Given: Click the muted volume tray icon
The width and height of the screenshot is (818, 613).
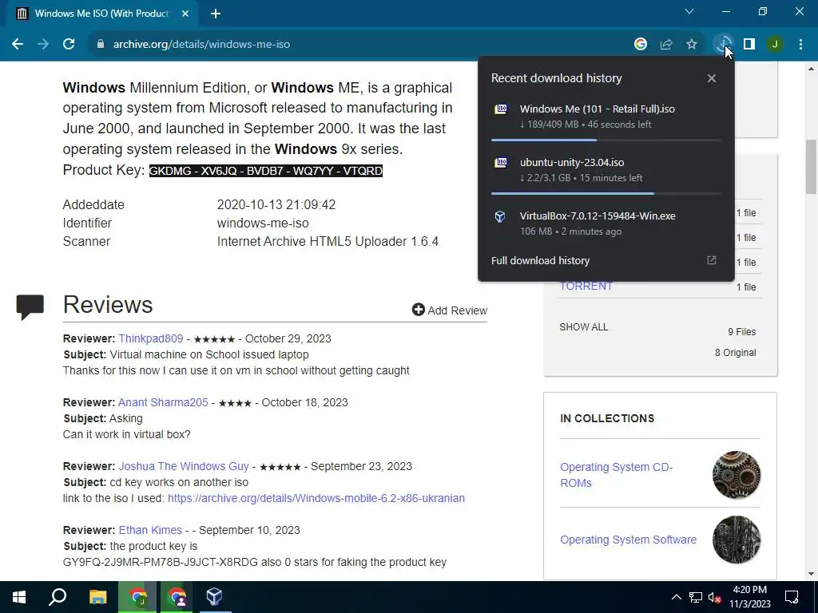Looking at the screenshot, I should point(715,597).
